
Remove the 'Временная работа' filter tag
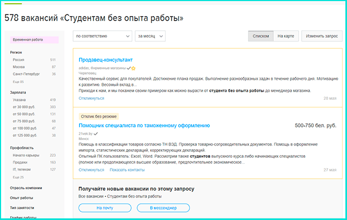pos(34,40)
